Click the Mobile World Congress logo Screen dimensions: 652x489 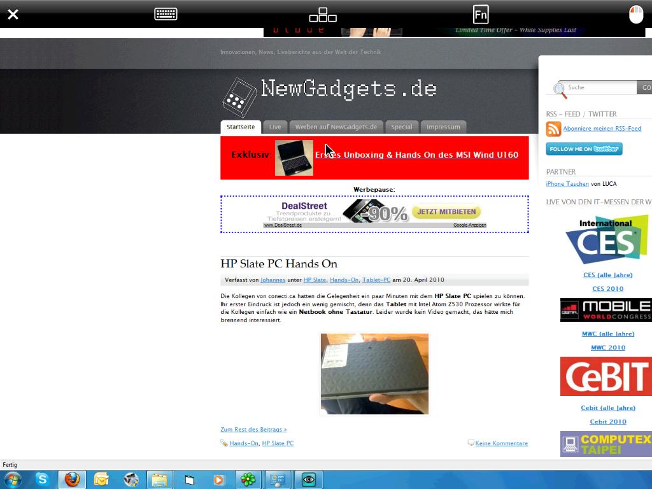pyautogui.click(x=606, y=310)
